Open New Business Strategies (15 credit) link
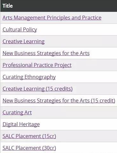117x153 pixels. click(59, 101)
